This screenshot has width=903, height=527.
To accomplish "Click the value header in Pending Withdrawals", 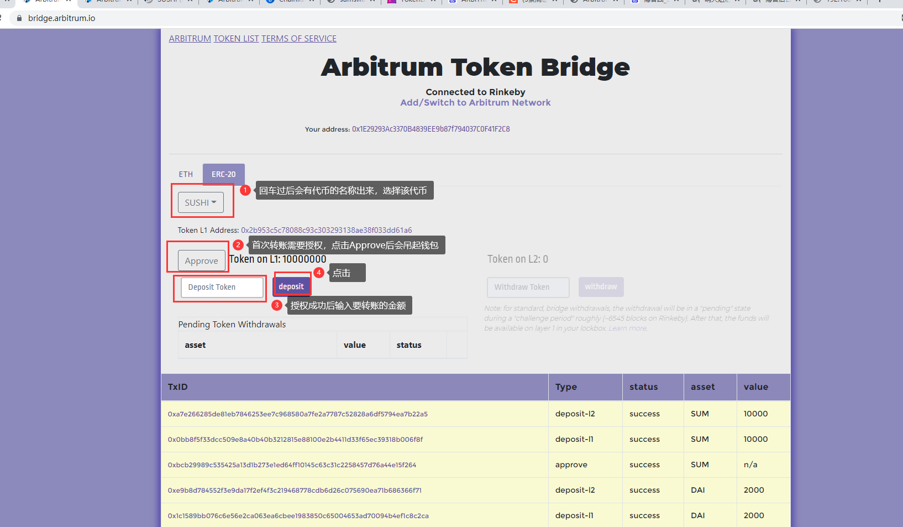I will click(x=355, y=345).
